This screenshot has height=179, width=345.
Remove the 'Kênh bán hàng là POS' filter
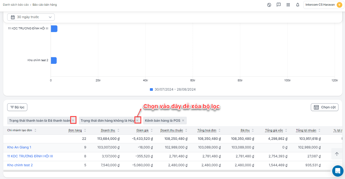click(x=183, y=121)
